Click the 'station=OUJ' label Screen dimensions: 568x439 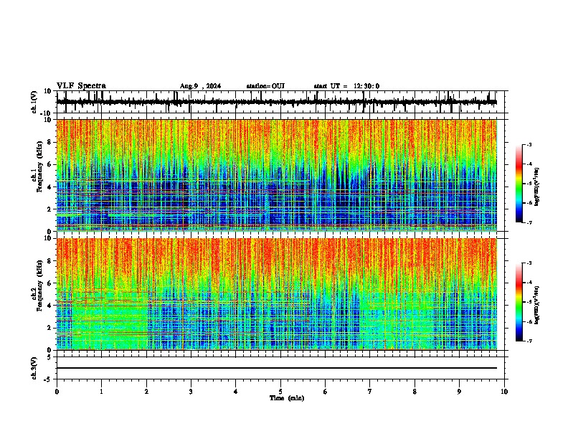click(265, 86)
